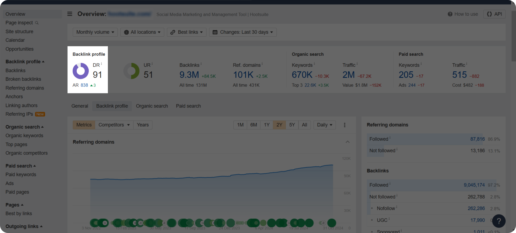
Task: Click the 670K organic keywords value
Action: (x=302, y=75)
